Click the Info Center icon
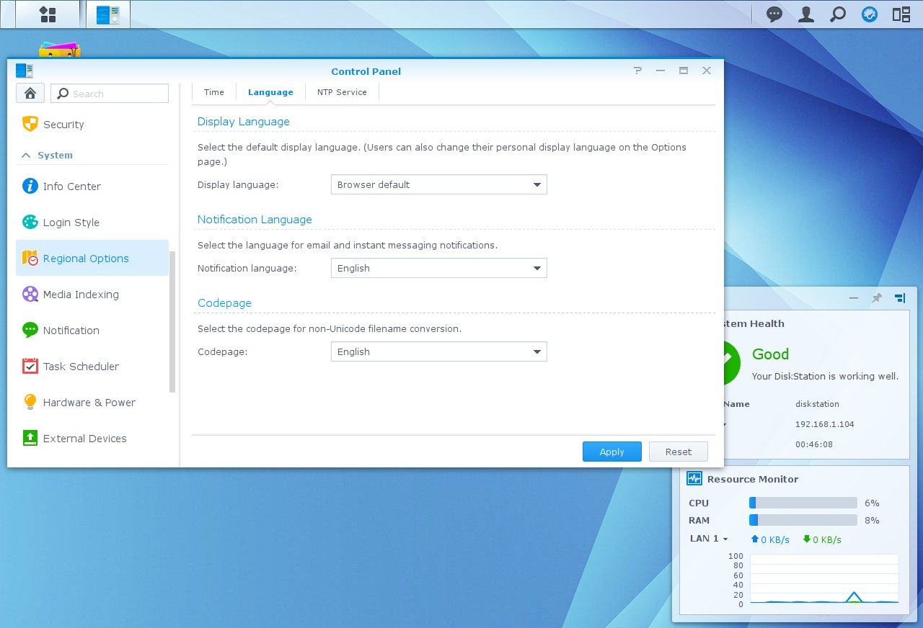The height and width of the screenshot is (628, 923). coord(30,186)
